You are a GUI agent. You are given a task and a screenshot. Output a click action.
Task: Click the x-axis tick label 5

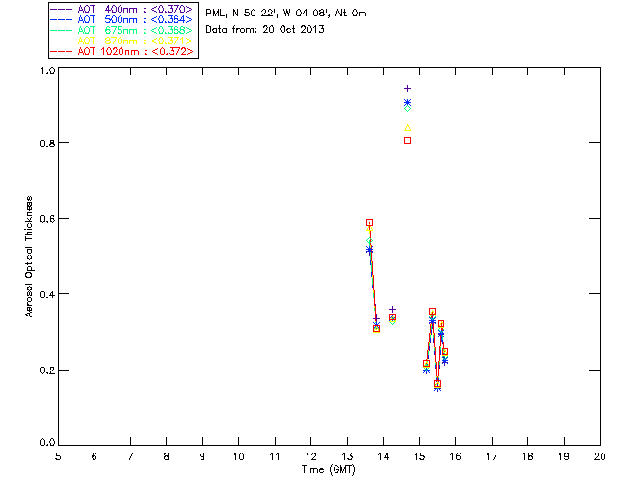(58, 456)
